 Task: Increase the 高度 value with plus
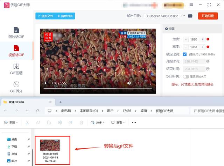(x=202, y=47)
